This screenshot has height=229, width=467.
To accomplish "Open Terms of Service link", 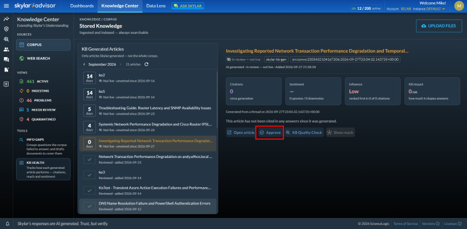I will point(406,224).
